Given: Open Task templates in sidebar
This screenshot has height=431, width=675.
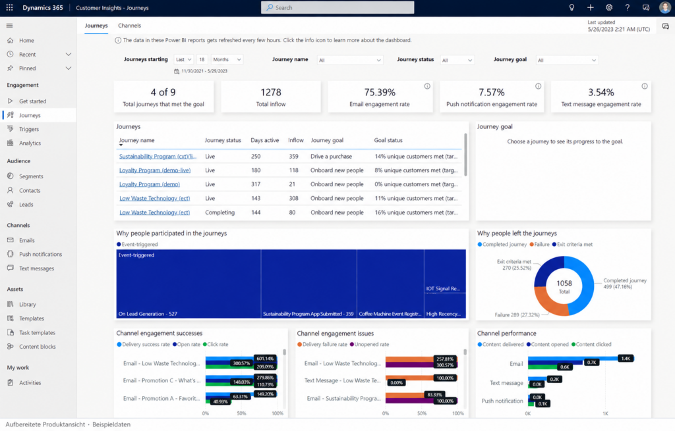Looking at the screenshot, I should coord(38,332).
